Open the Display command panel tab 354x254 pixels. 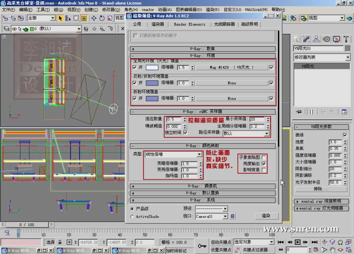[336, 39]
